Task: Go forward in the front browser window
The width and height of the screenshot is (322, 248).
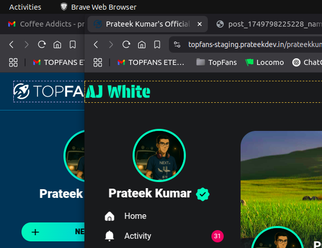Action: coord(111,44)
